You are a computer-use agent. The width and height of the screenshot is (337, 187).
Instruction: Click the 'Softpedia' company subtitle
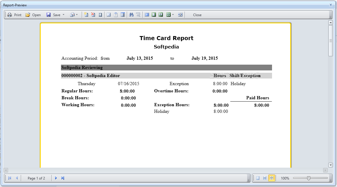pos(166,47)
